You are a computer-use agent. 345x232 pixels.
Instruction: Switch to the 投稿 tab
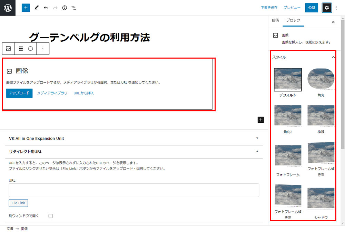point(275,20)
